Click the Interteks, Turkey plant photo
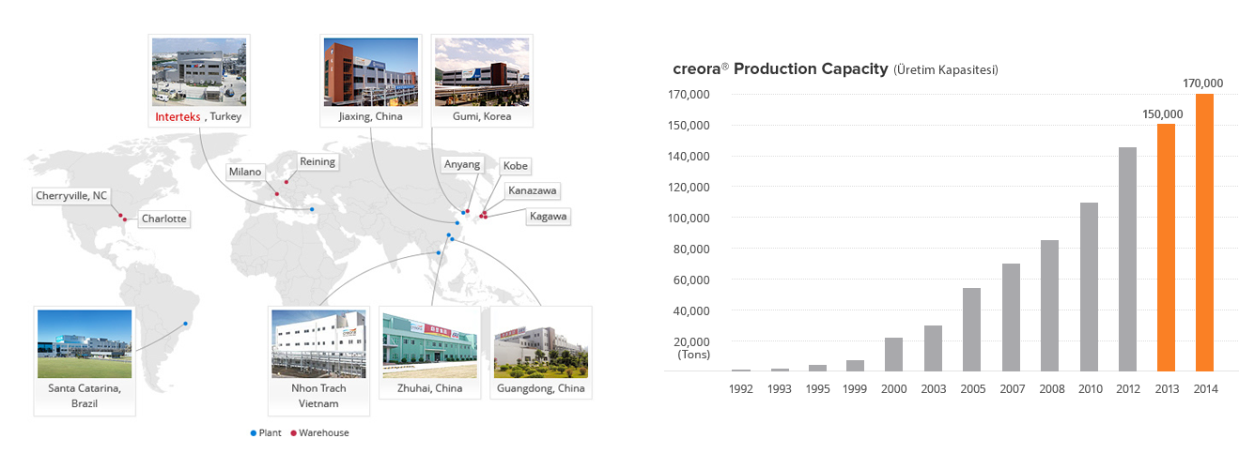Screen dimensions: 1239x469 [x=199, y=71]
